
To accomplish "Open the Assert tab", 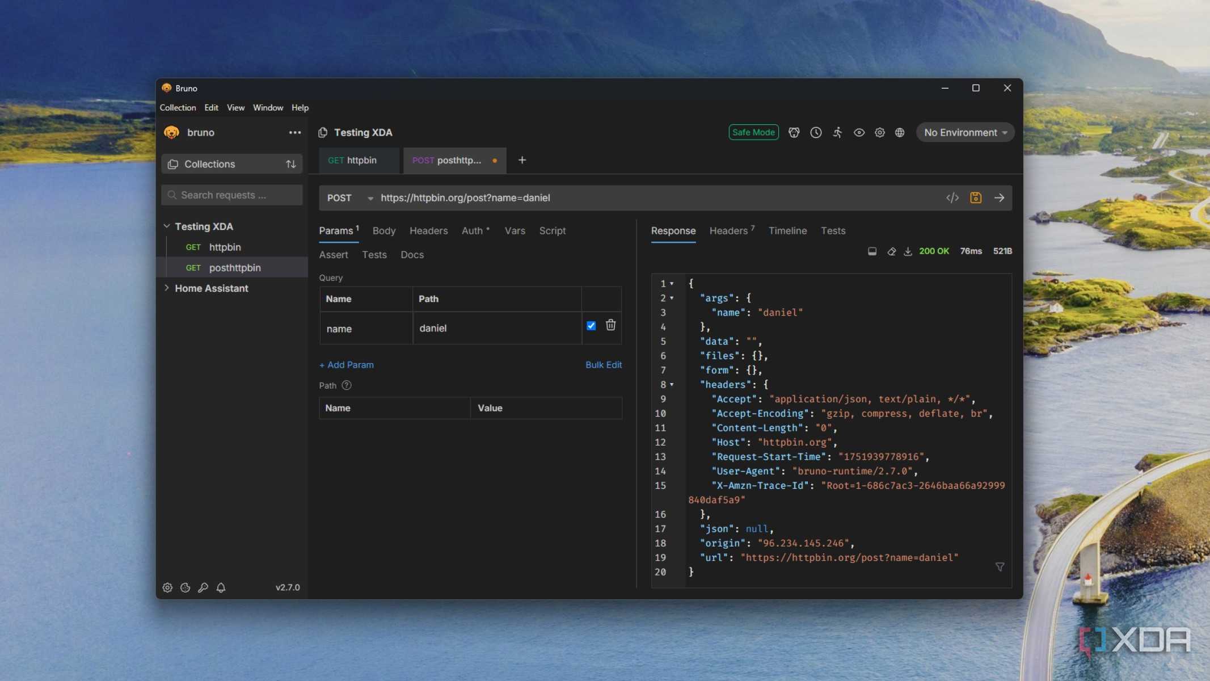I will tap(334, 254).
